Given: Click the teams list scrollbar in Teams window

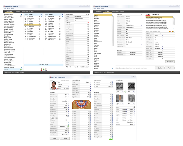Looking at the screenshot, I should pos(113,31).
